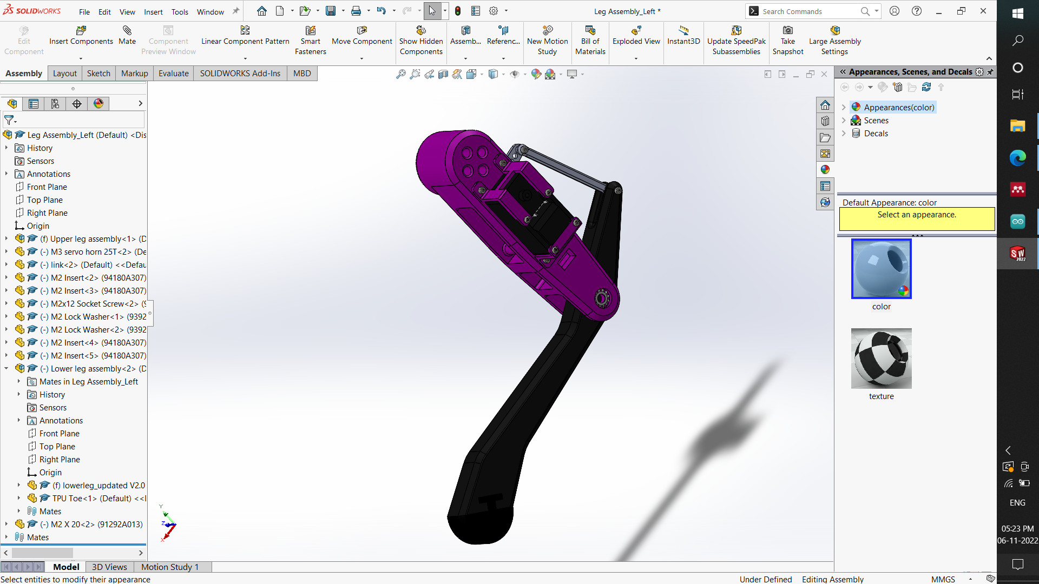
Task: Select the color appearance thumbnail
Action: [881, 269]
